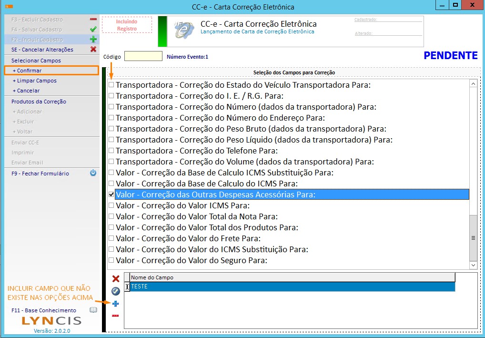Screen dimensions: 485x338
Task: Click the power icon beside Fechar Formulário
Action: coord(93,174)
